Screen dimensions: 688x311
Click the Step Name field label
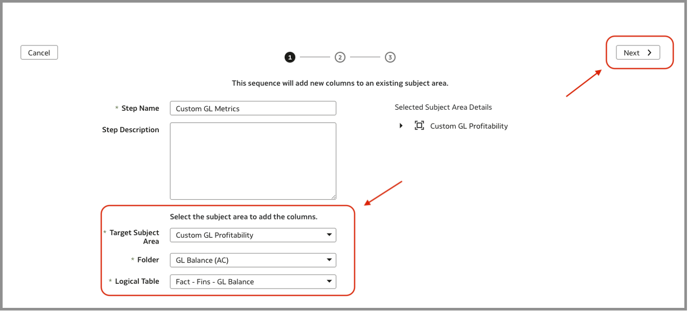[140, 108]
